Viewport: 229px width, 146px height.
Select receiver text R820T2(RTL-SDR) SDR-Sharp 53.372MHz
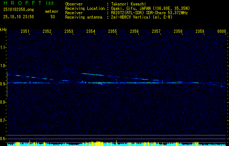(150, 13)
